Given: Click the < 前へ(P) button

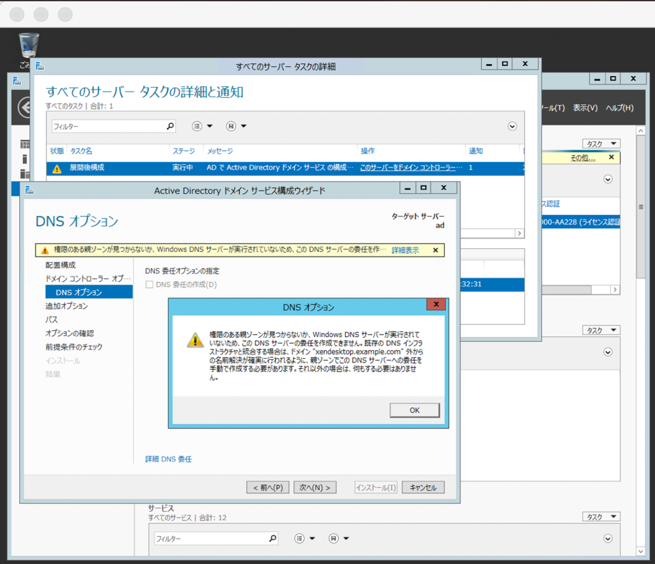Looking at the screenshot, I should [x=268, y=487].
